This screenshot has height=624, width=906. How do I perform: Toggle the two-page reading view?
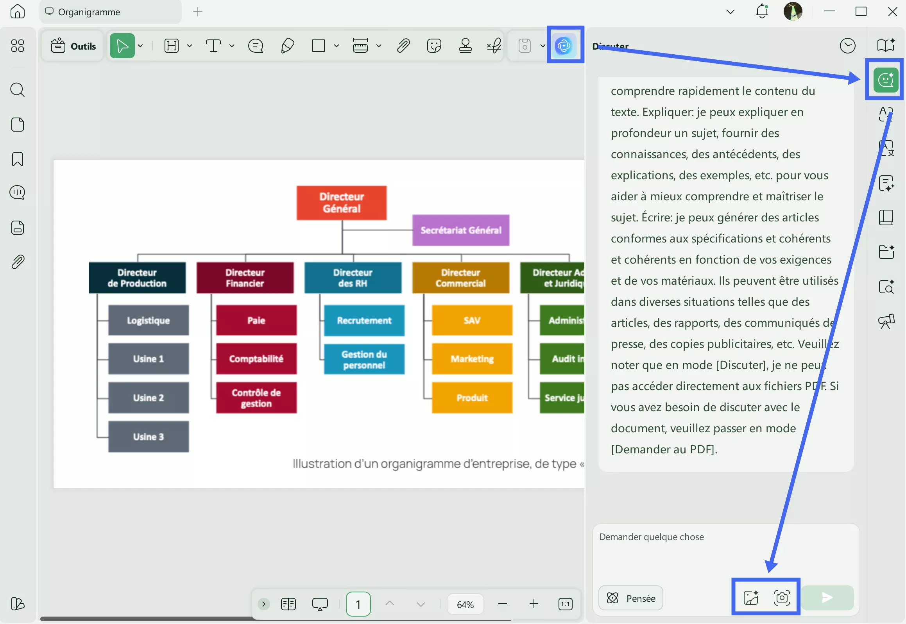pyautogui.click(x=288, y=604)
